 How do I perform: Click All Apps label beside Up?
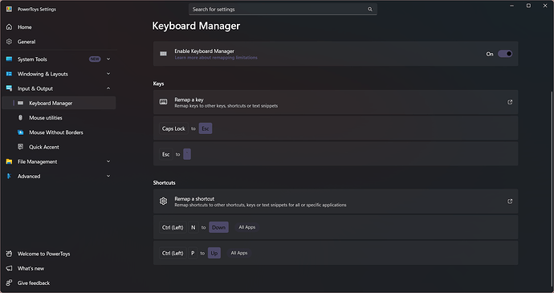(x=239, y=253)
